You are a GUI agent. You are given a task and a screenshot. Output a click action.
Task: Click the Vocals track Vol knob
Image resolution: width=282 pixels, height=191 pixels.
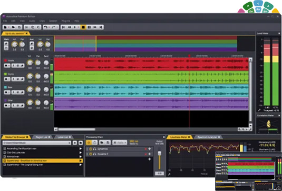tap(30, 63)
